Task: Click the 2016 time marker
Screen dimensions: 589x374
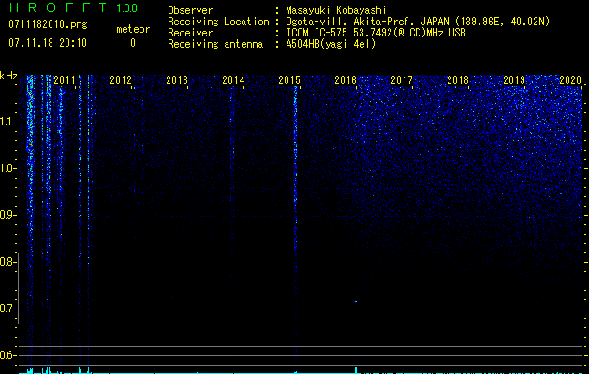Action: [x=346, y=79]
